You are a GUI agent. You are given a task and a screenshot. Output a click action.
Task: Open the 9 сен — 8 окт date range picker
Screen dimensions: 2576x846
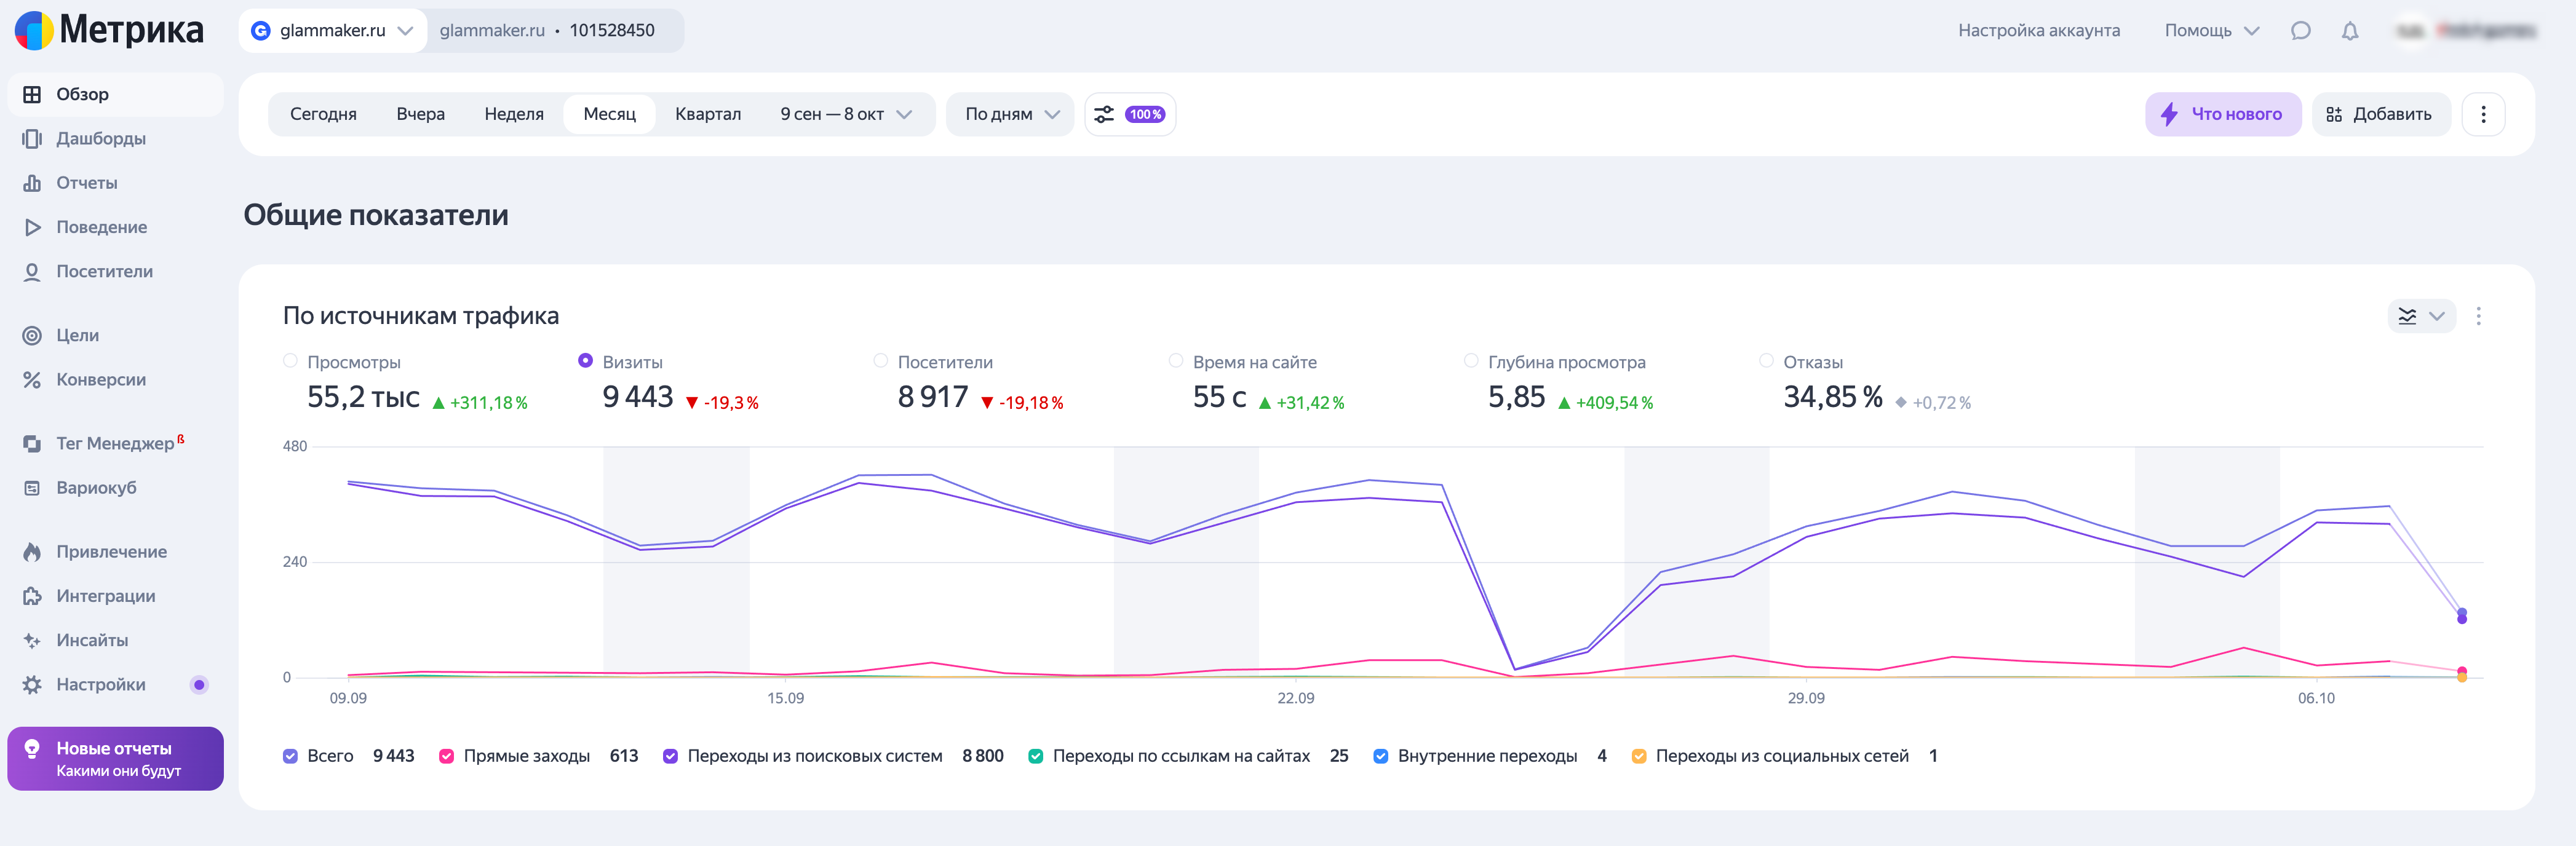click(x=845, y=114)
